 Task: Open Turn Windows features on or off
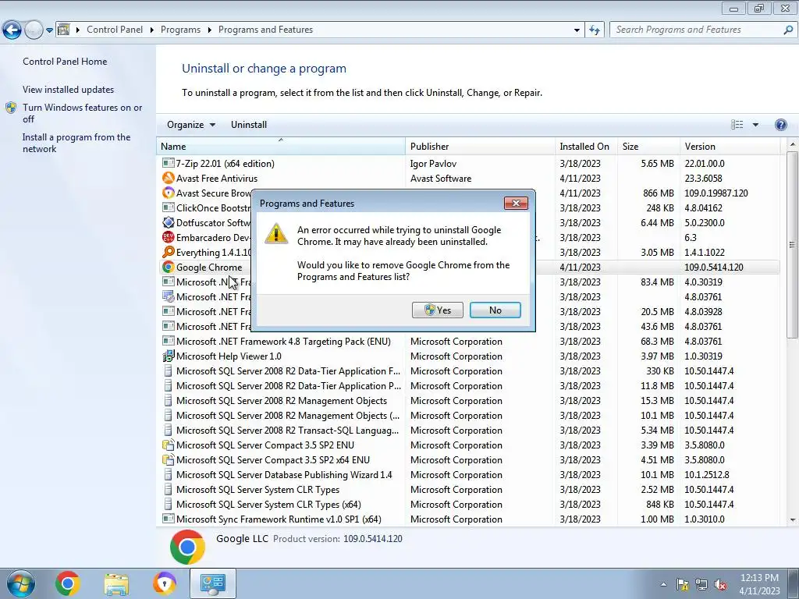[x=82, y=113]
